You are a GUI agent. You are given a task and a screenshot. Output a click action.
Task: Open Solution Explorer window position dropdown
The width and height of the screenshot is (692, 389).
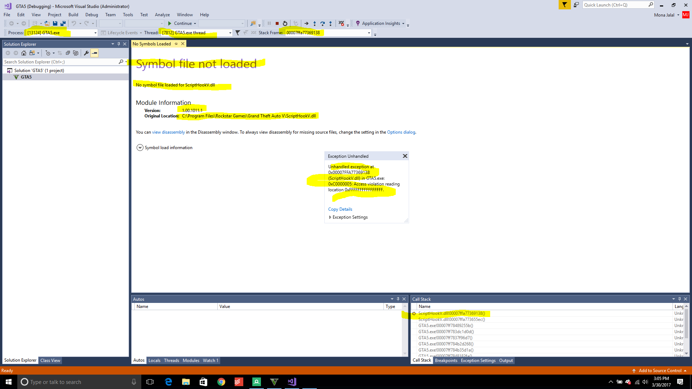(x=112, y=44)
